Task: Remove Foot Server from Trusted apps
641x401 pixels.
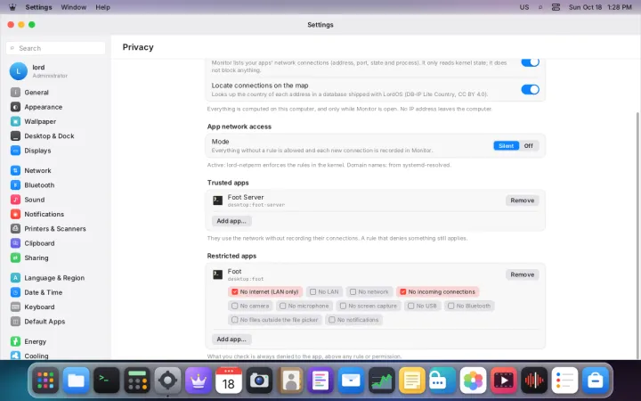Action: click(522, 200)
